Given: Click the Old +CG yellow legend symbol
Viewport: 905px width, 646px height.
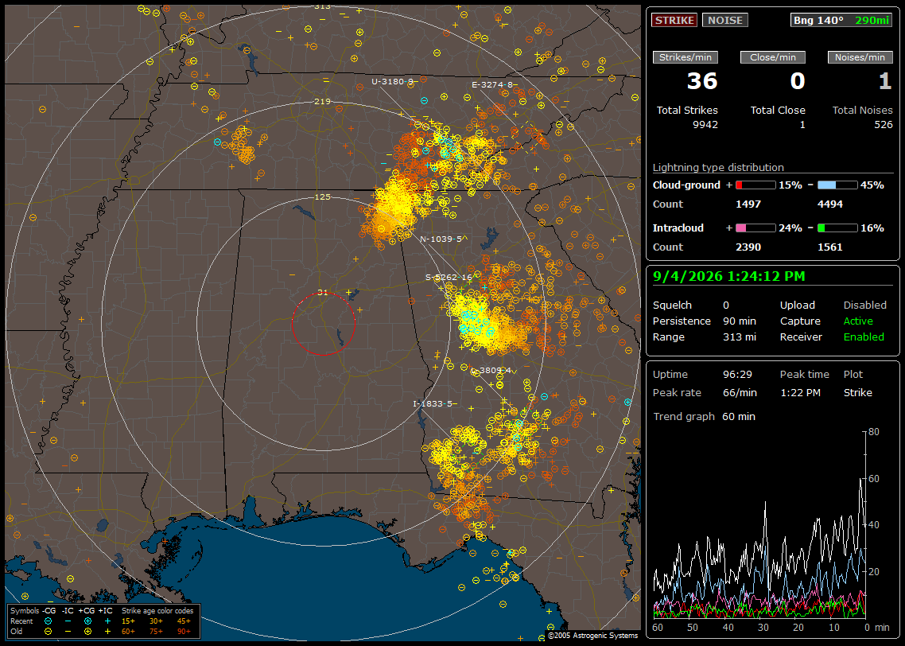Looking at the screenshot, I should click(87, 632).
